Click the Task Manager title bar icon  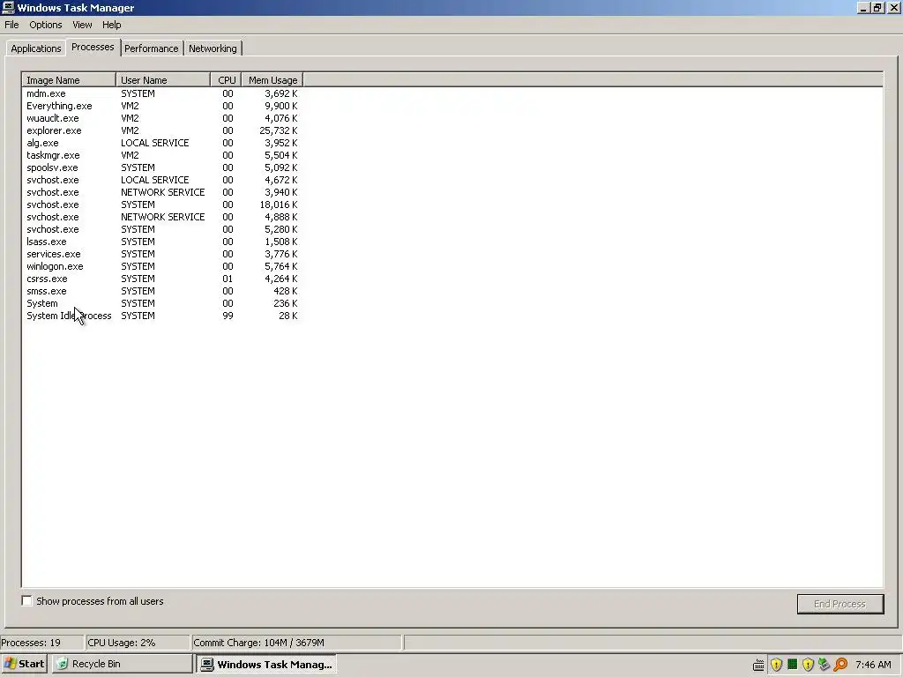(x=8, y=7)
